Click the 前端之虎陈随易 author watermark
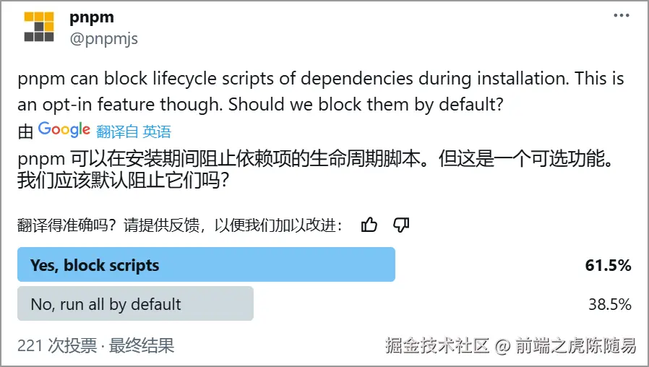The image size is (649, 367). click(x=575, y=346)
